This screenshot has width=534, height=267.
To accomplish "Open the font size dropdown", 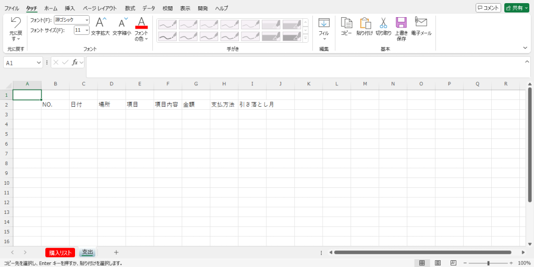I will pos(87,30).
